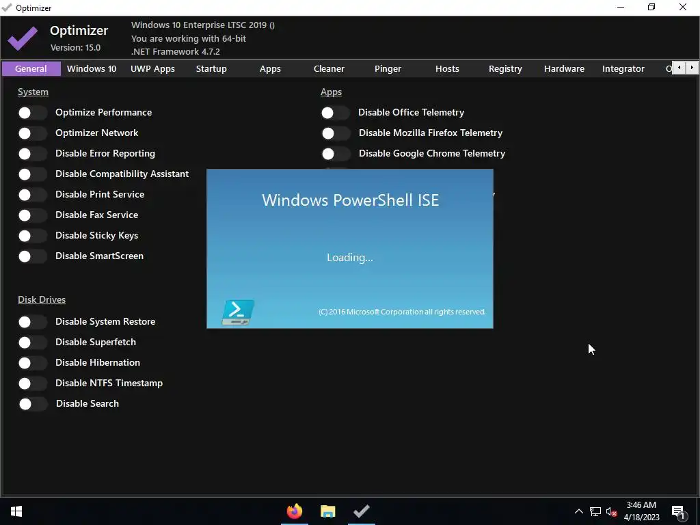Open the Startup tab
Image resolution: width=700 pixels, height=525 pixels.
(212, 69)
